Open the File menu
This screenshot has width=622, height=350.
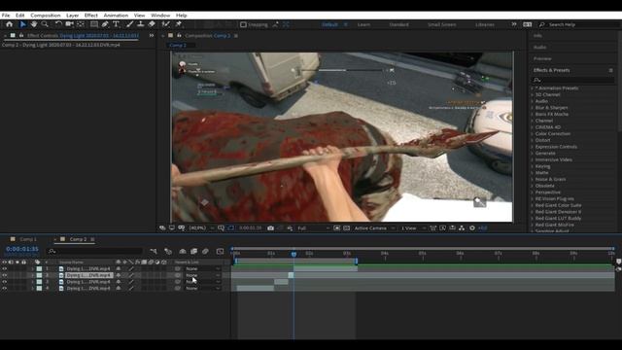6,16
